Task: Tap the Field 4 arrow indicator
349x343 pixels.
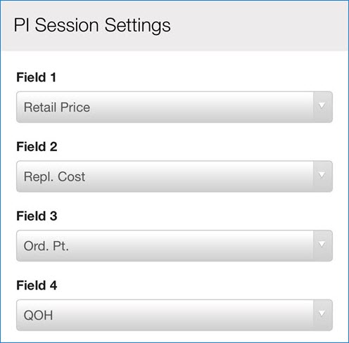Action: 322,314
